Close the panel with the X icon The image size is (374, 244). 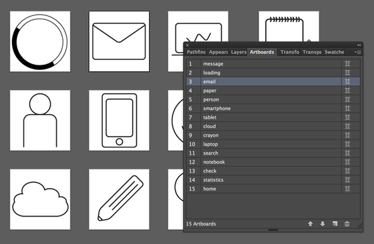pyautogui.click(x=187, y=45)
